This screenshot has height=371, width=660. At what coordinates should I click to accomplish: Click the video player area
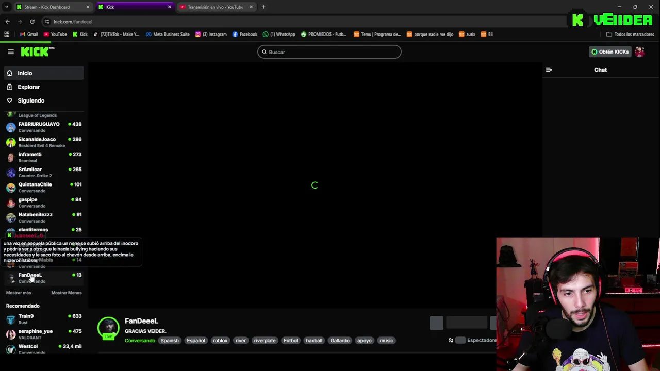pyautogui.click(x=315, y=185)
